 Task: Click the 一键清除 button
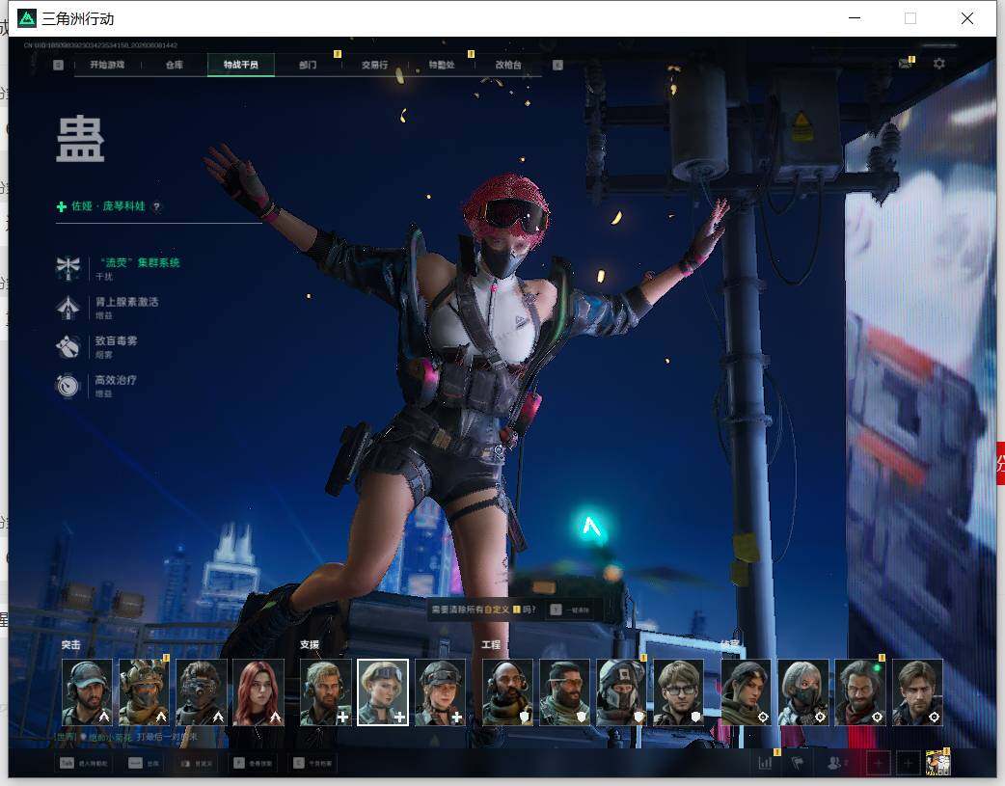click(x=570, y=610)
